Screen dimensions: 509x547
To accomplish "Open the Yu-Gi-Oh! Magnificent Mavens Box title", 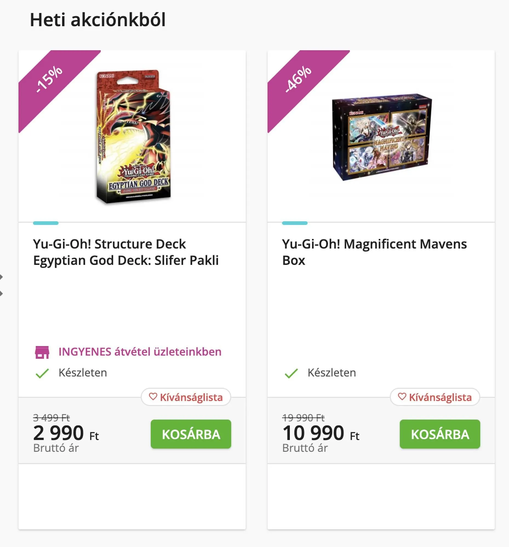I will (x=374, y=252).
